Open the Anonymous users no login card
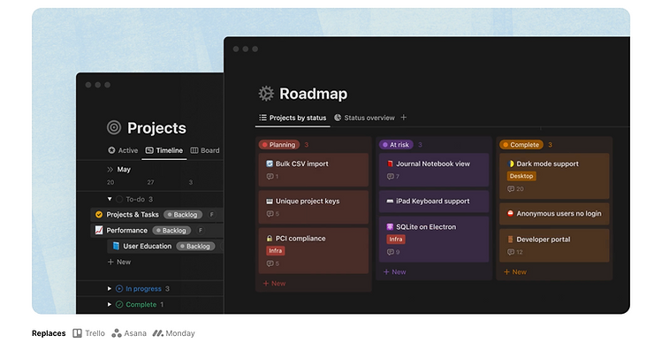This screenshot has height=343, width=654. tap(554, 214)
